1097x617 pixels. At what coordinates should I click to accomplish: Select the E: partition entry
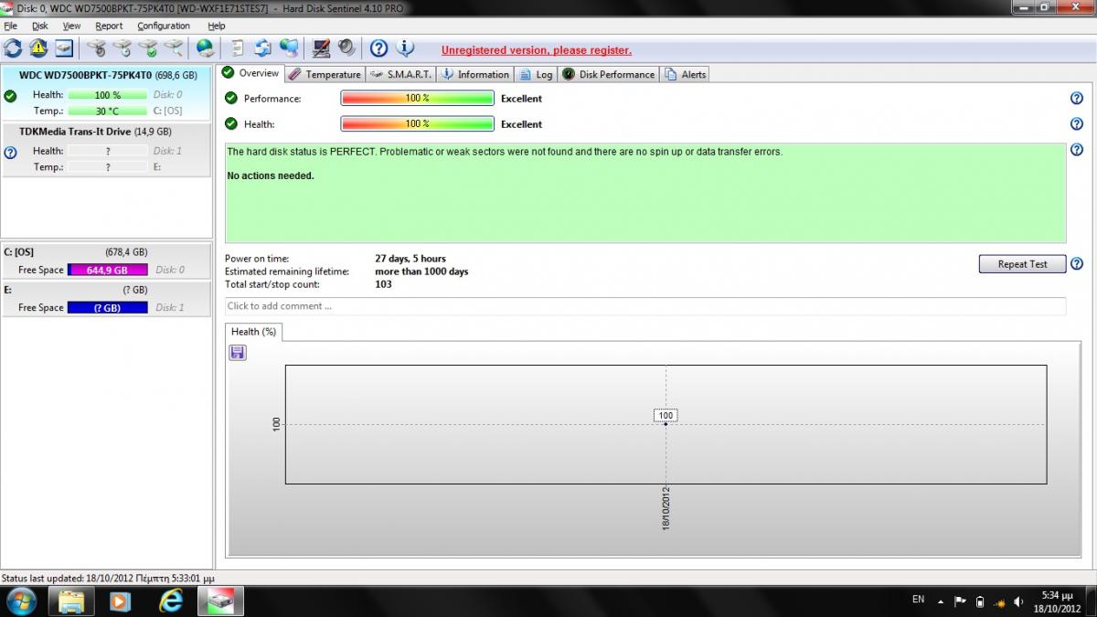(x=106, y=298)
